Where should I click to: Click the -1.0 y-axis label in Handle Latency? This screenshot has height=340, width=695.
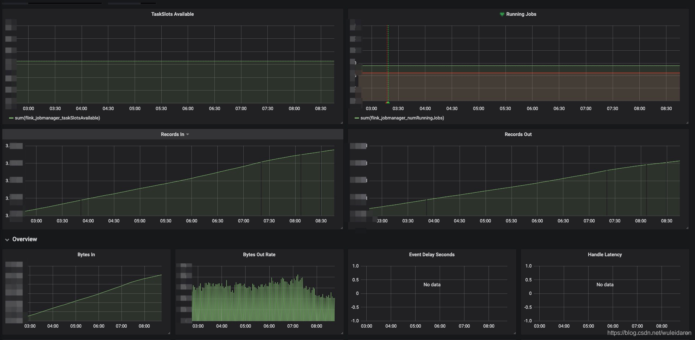(527, 321)
